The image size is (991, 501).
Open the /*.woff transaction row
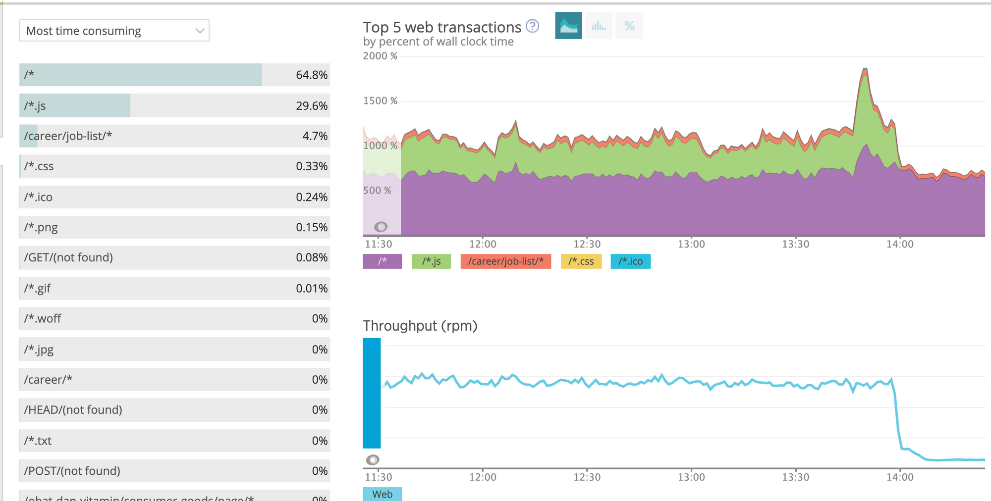[175, 318]
